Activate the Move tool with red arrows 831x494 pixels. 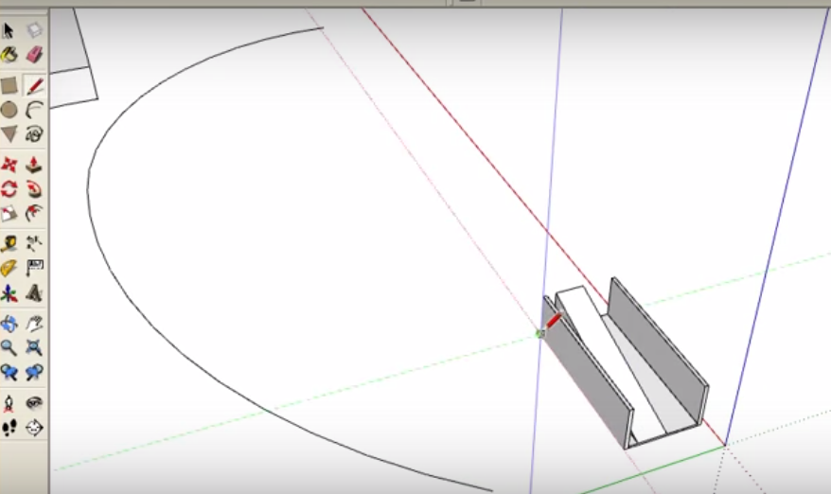(x=9, y=165)
